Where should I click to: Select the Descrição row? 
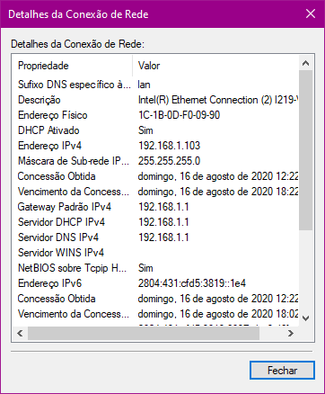(155, 100)
